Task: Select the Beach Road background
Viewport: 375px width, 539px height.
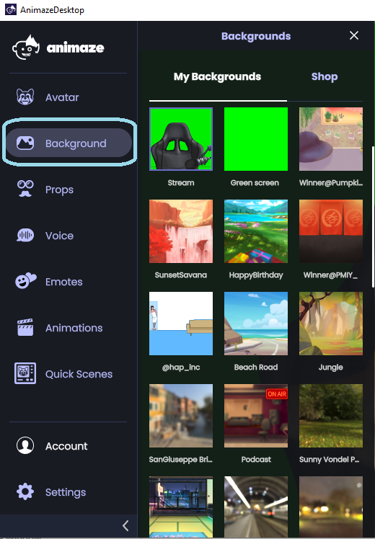Action: click(x=255, y=324)
